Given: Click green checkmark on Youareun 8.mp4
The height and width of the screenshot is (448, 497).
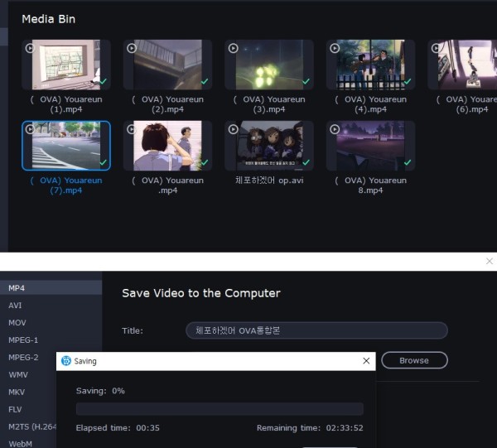Looking at the screenshot, I should [408, 162].
